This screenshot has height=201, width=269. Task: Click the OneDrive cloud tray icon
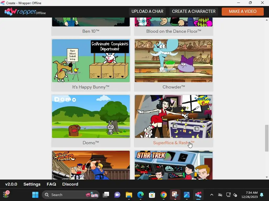pos(220,195)
